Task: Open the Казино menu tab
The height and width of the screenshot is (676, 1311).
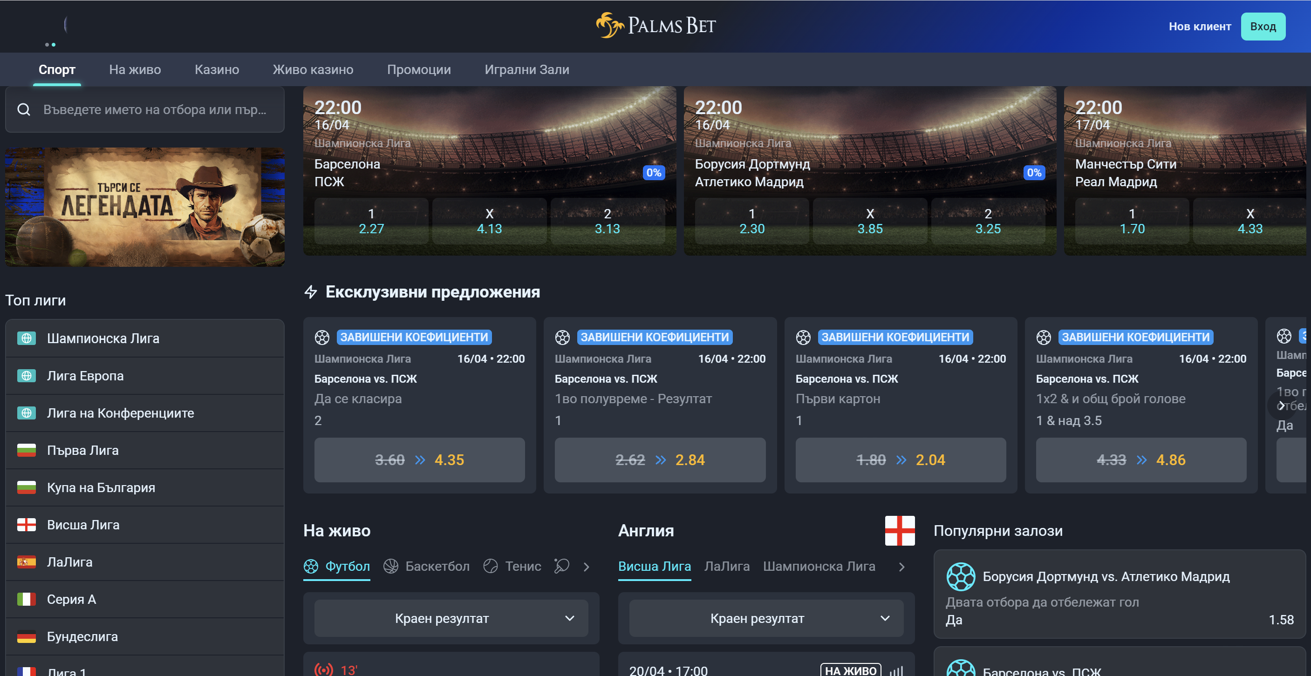Action: 217,70
